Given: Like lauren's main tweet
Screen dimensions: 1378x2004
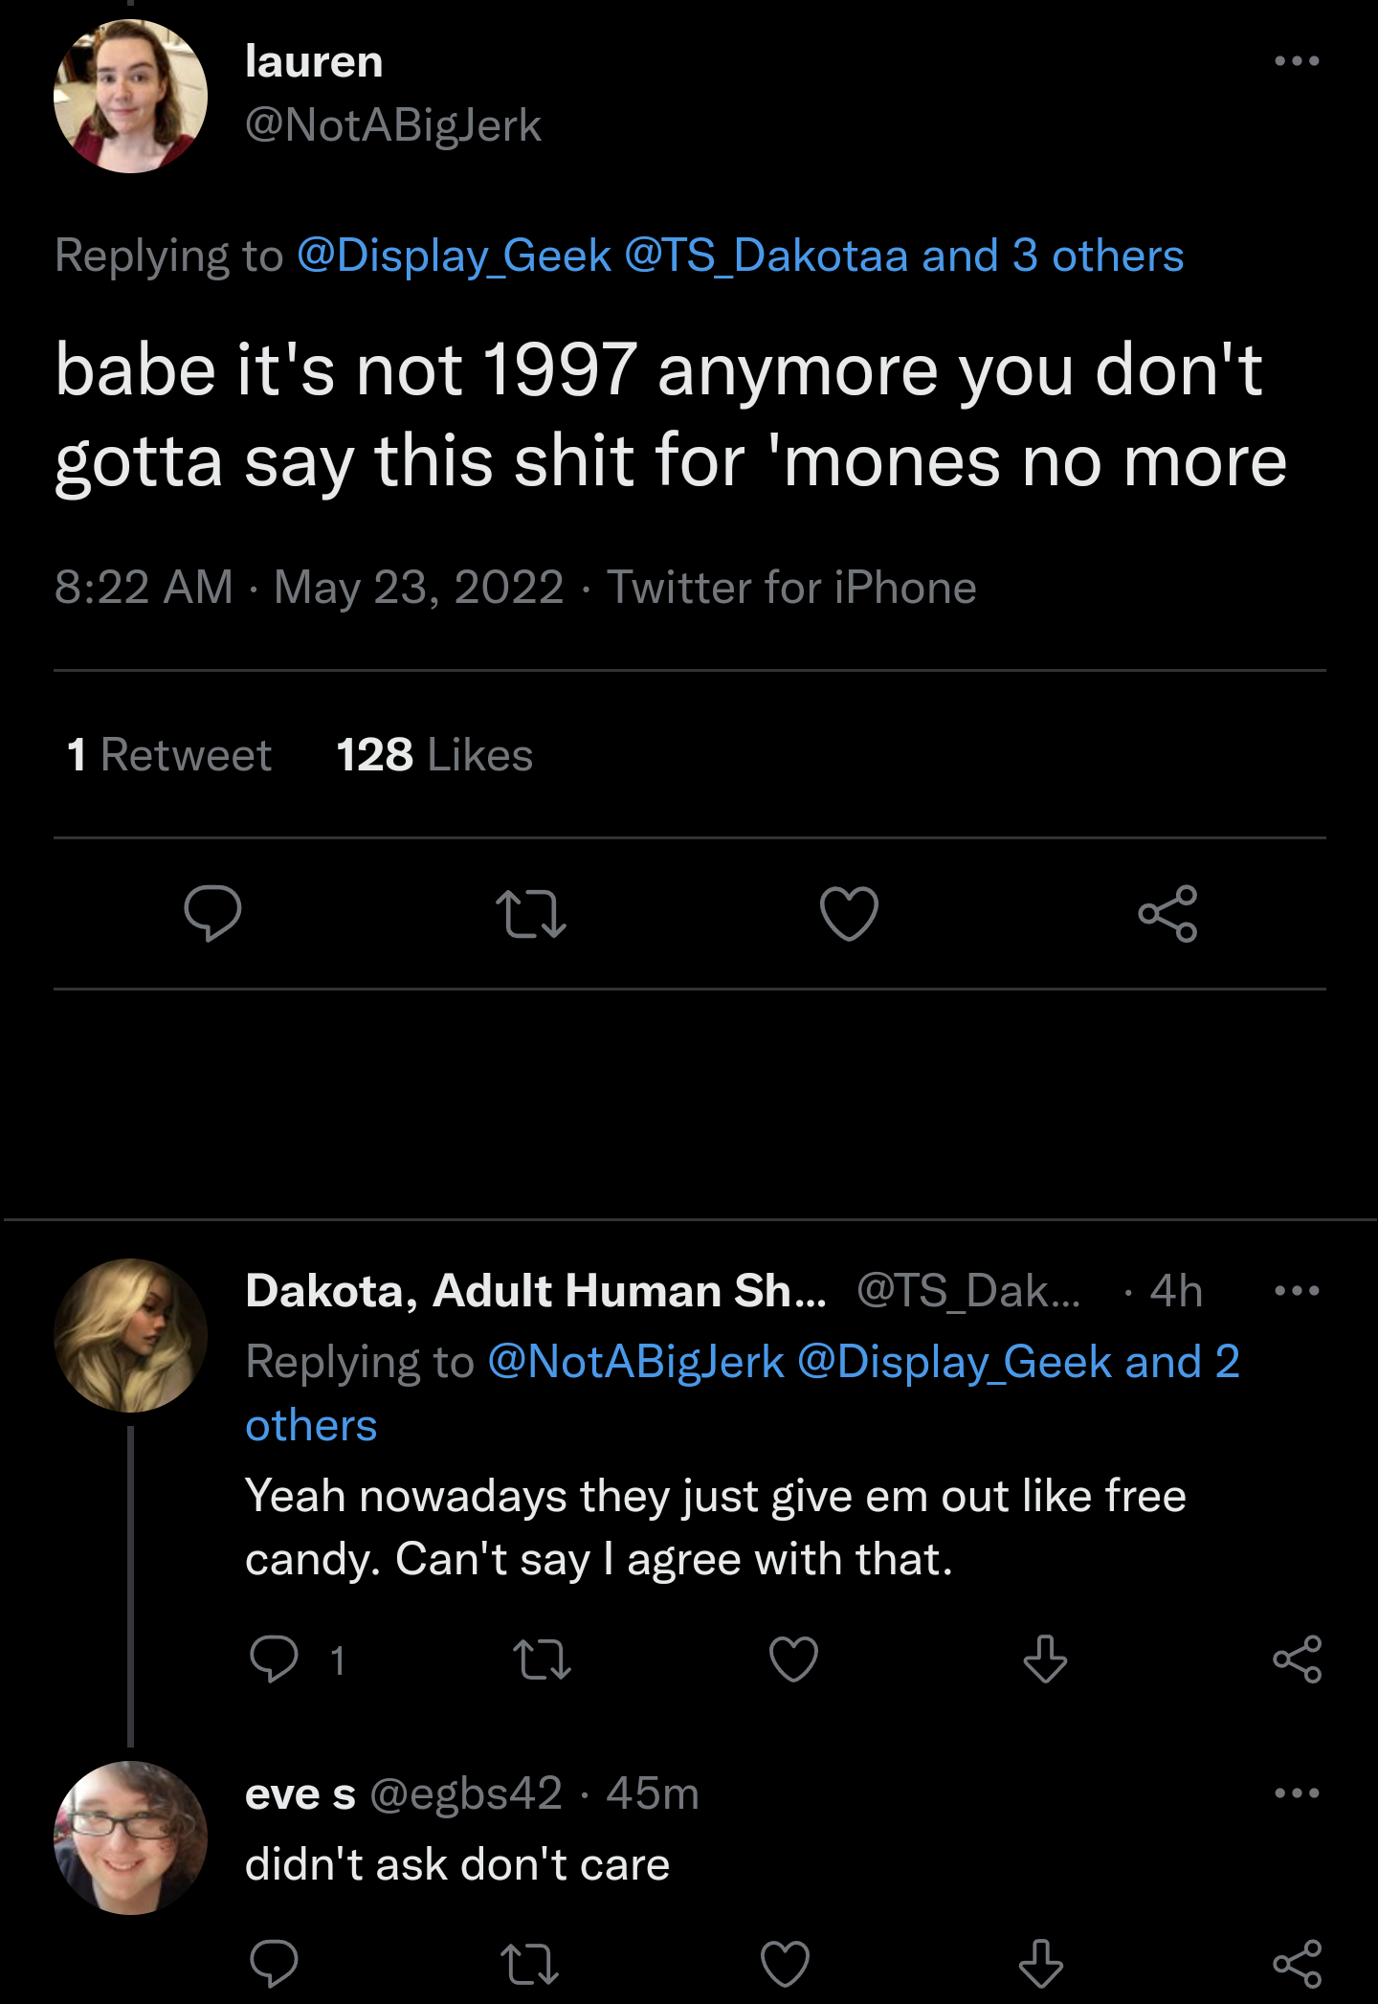Looking at the screenshot, I should [x=849, y=914].
